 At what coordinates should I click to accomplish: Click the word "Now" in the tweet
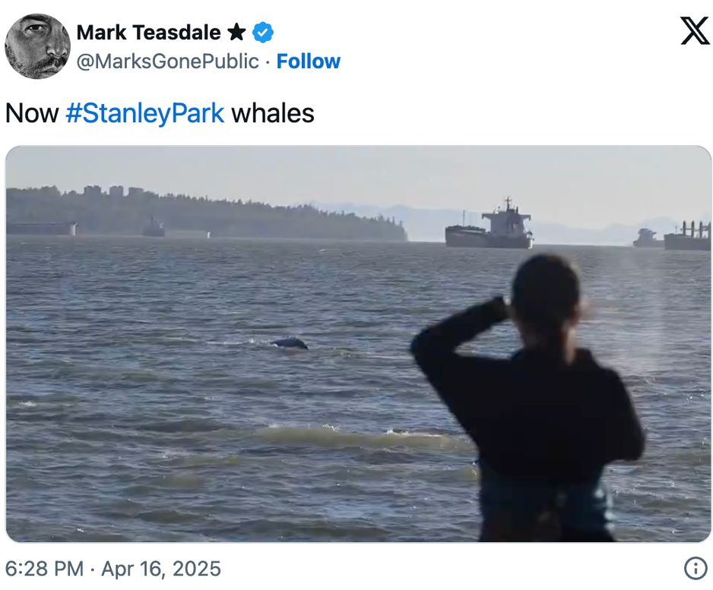pos(32,113)
